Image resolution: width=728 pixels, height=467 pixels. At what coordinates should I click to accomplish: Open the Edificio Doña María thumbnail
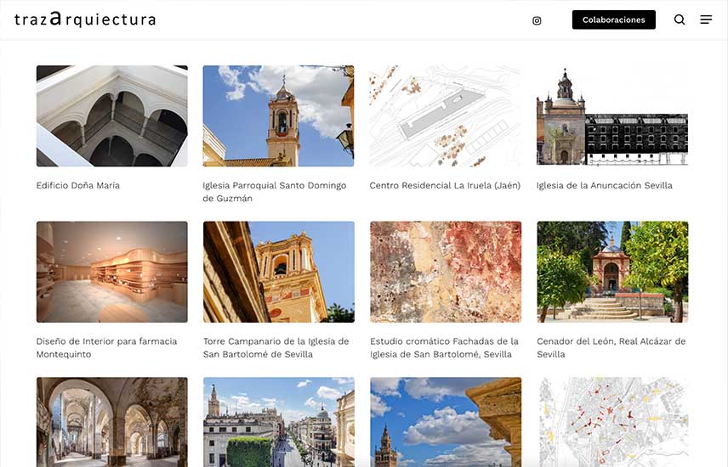tap(112, 116)
